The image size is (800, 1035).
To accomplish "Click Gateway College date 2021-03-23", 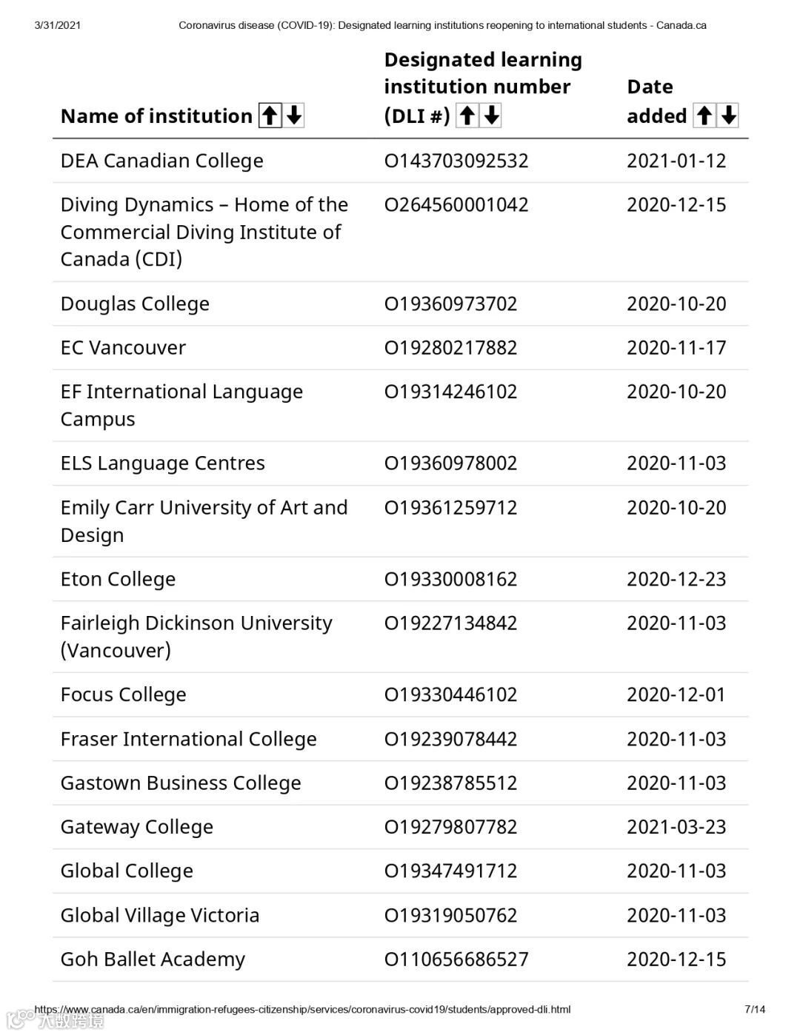I will (676, 827).
